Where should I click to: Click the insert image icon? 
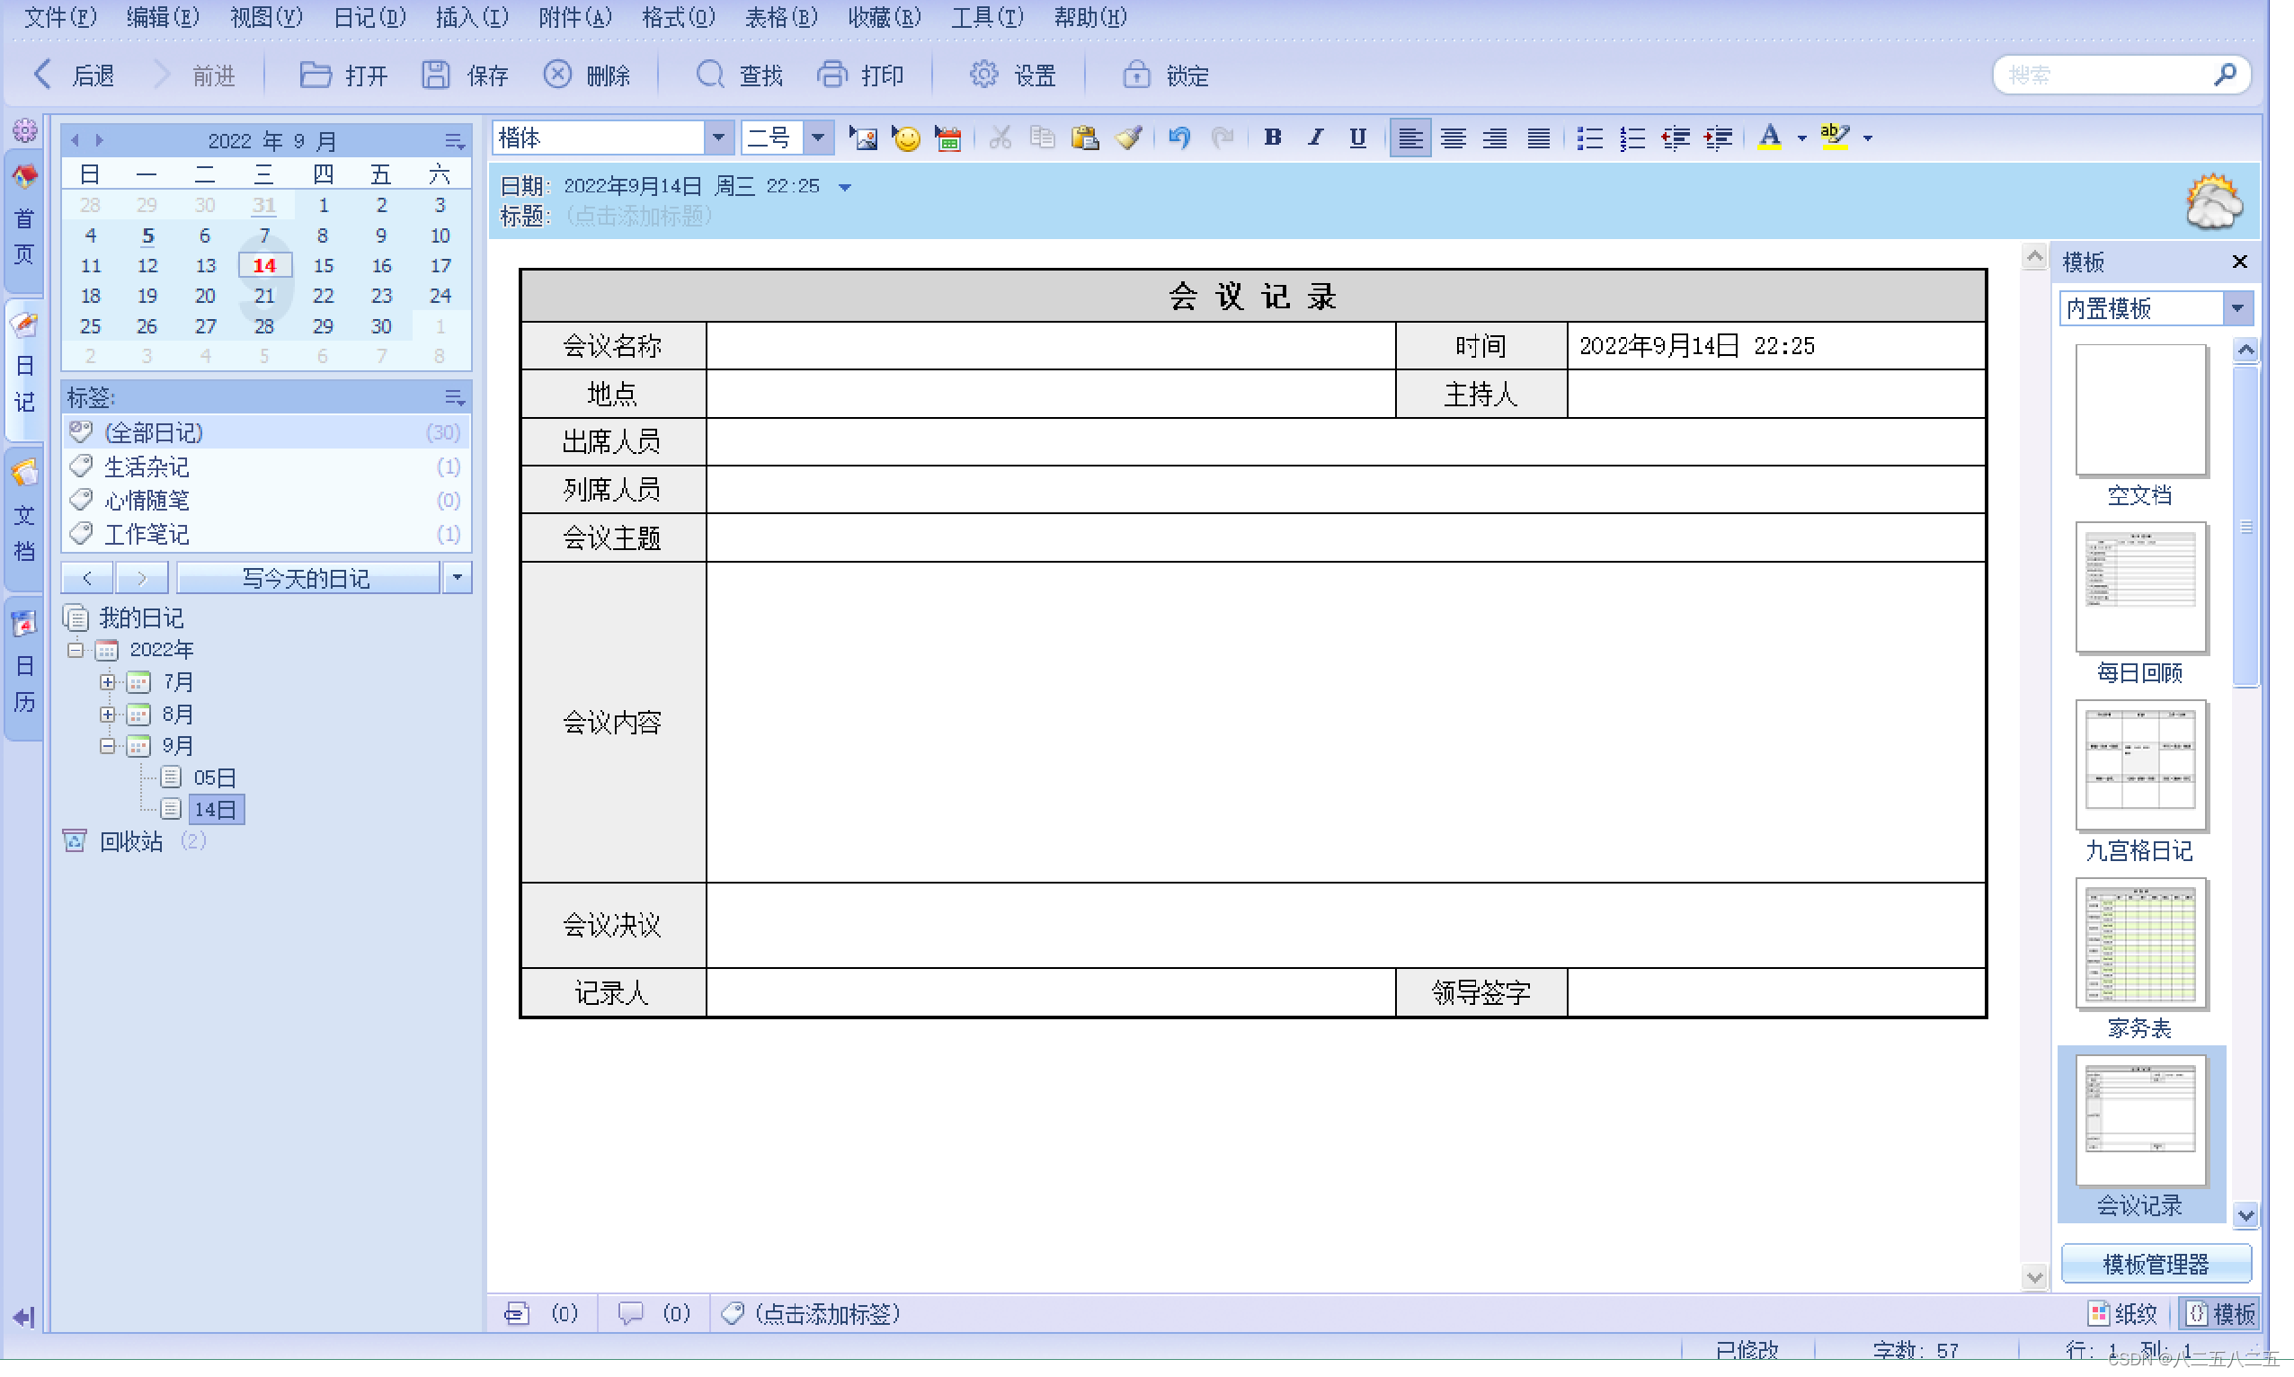[863, 138]
